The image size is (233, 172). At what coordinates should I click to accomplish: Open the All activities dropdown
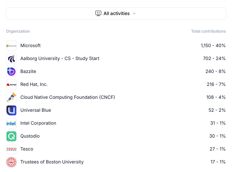116,13
